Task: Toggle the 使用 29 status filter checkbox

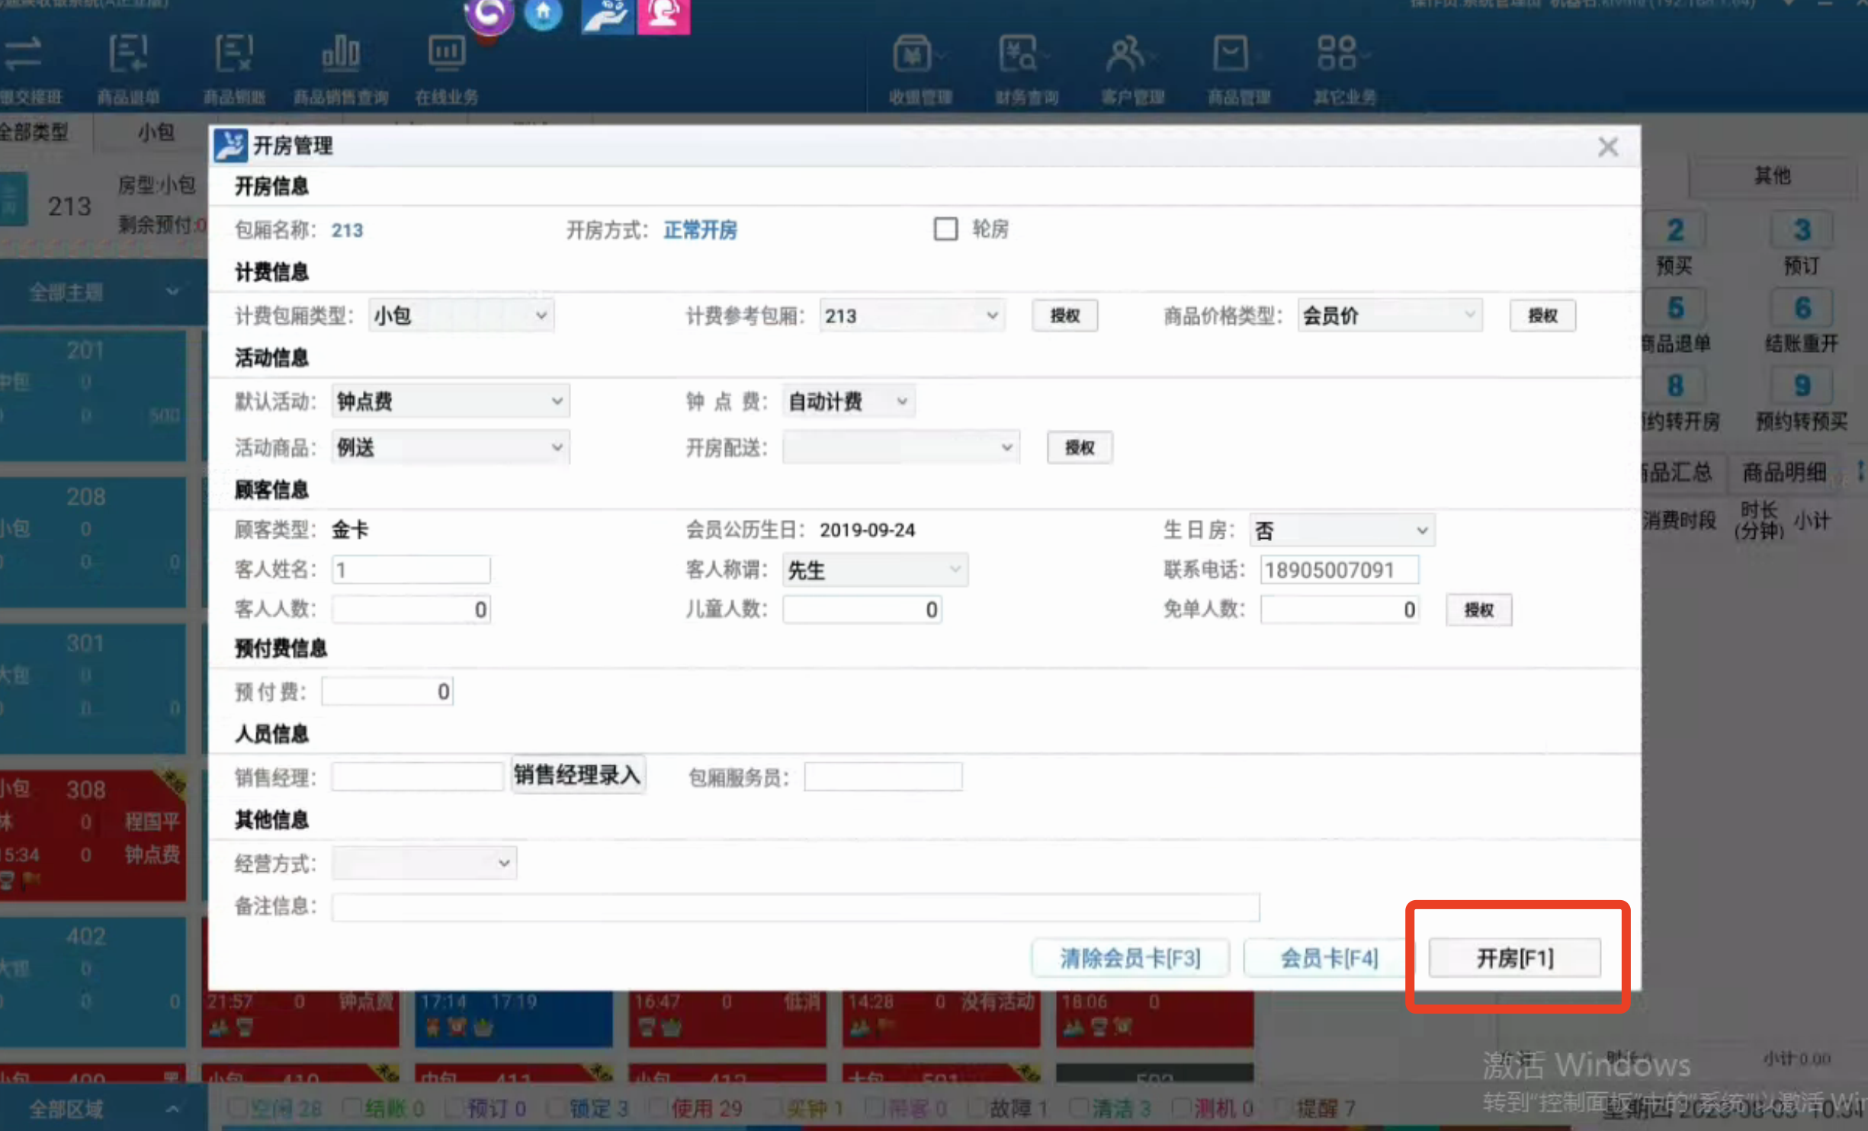Action: tap(659, 1107)
